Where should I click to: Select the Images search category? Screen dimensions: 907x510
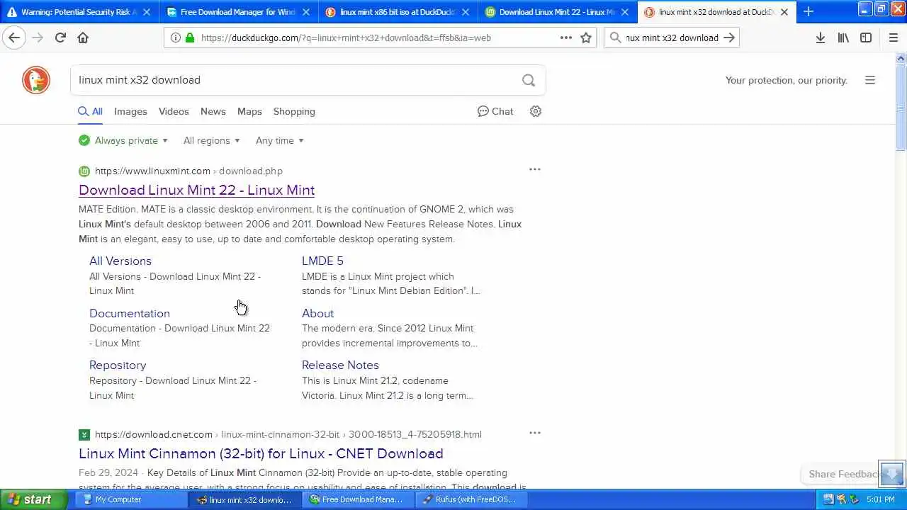coord(130,111)
